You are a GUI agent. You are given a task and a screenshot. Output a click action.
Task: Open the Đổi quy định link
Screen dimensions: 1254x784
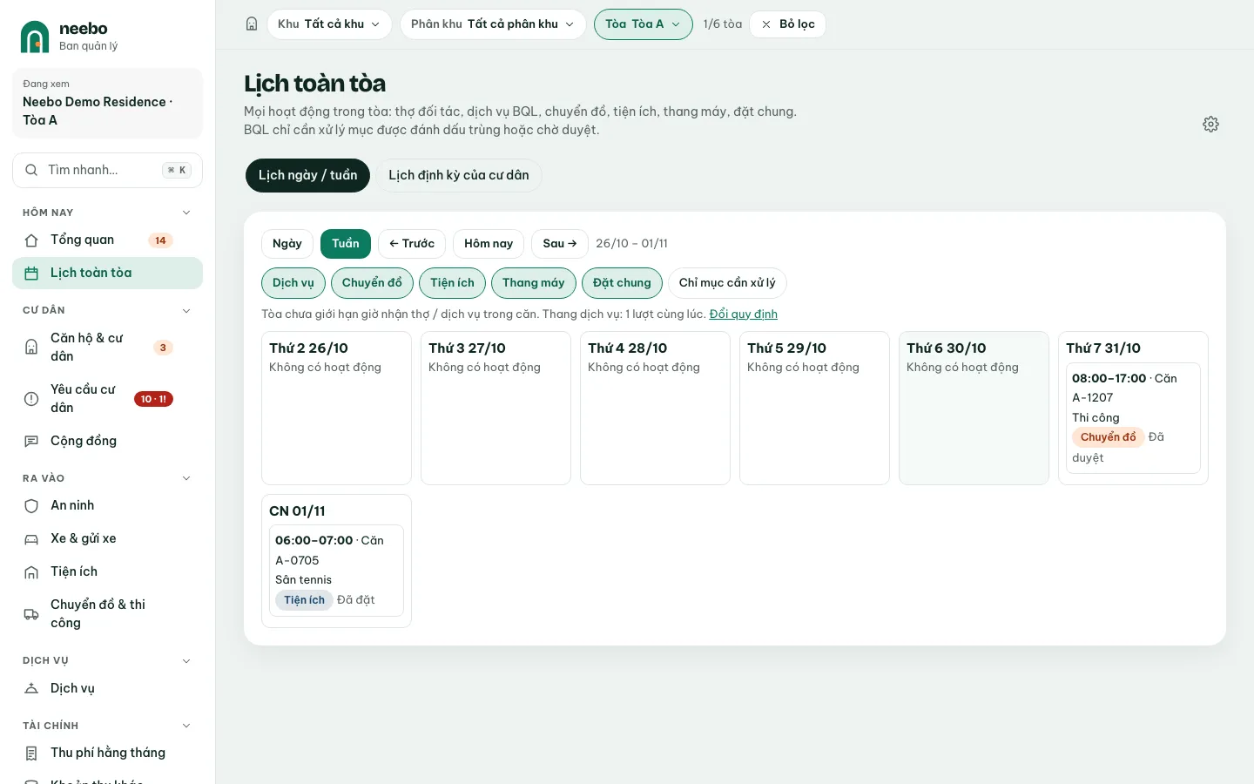[744, 314]
